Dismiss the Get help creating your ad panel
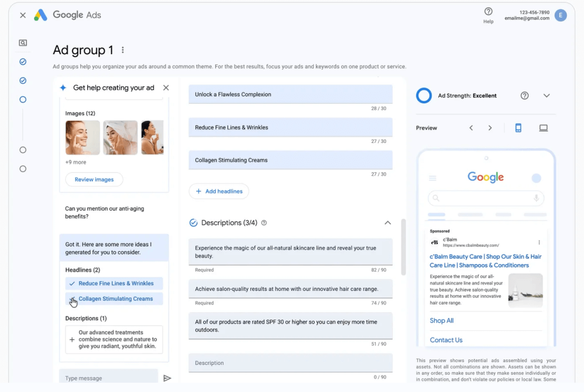Screen dimensions: 584x392 point(166,88)
